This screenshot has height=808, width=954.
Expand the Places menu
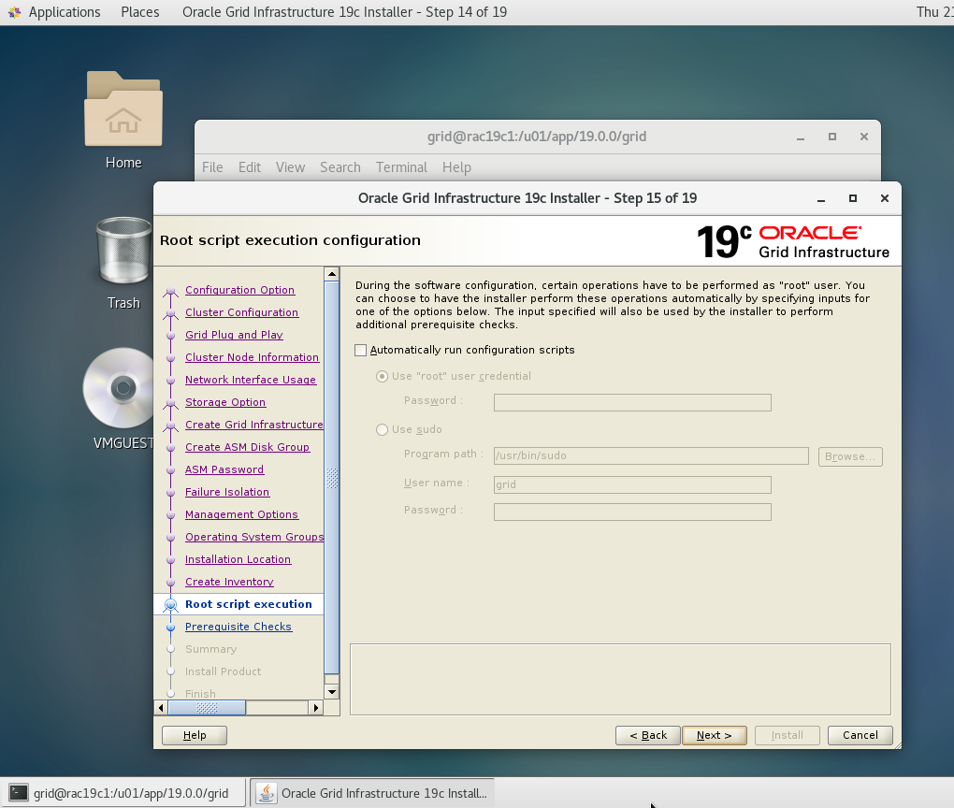tap(139, 12)
